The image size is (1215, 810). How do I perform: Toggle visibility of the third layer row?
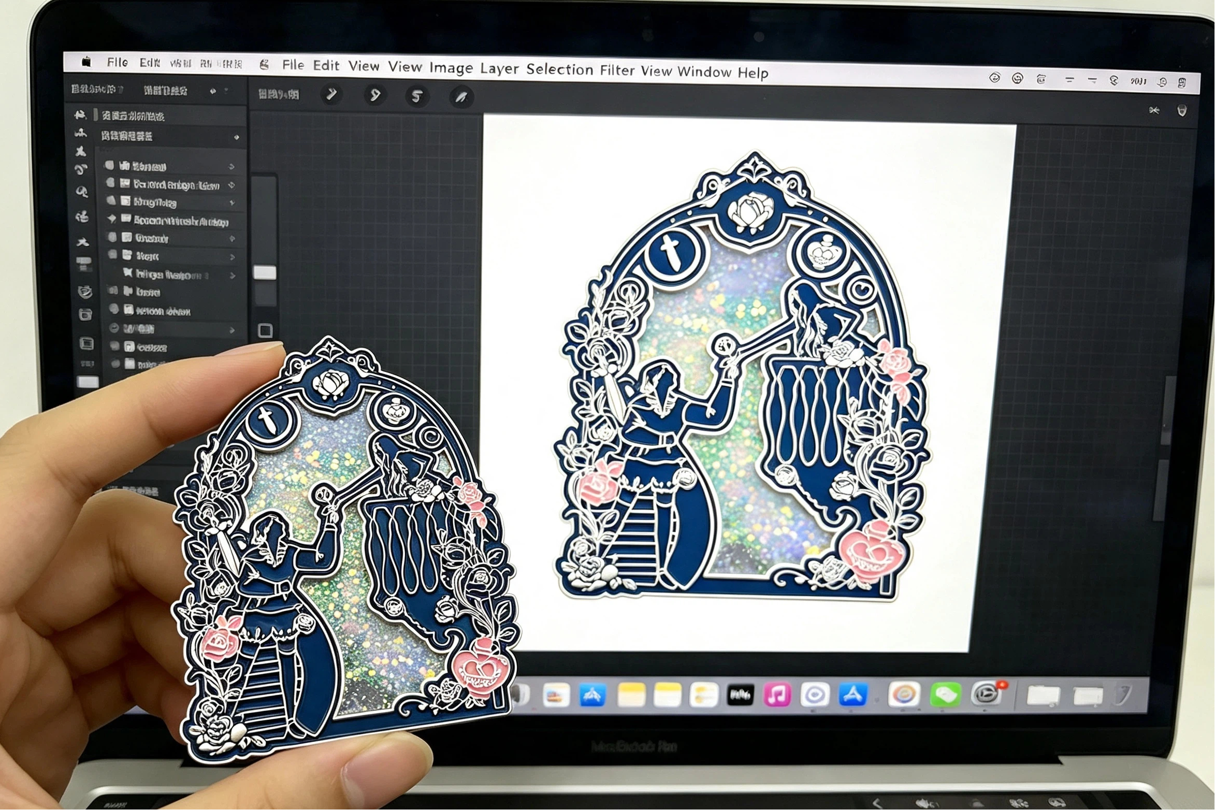[111, 201]
